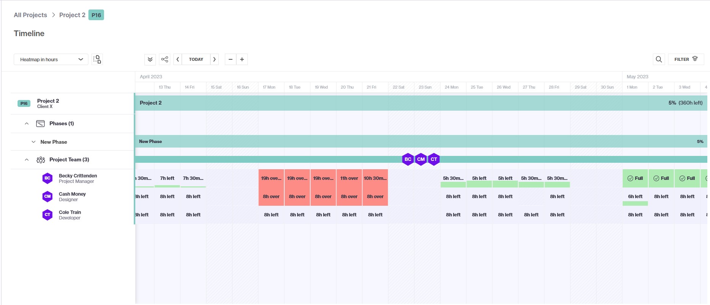This screenshot has height=305, width=710.
Task: Zoom out the timeline with minus button
Action: point(231,59)
